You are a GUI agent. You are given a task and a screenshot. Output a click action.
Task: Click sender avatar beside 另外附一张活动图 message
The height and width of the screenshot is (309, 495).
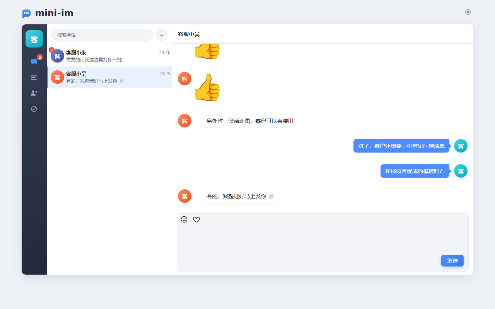[x=184, y=121]
